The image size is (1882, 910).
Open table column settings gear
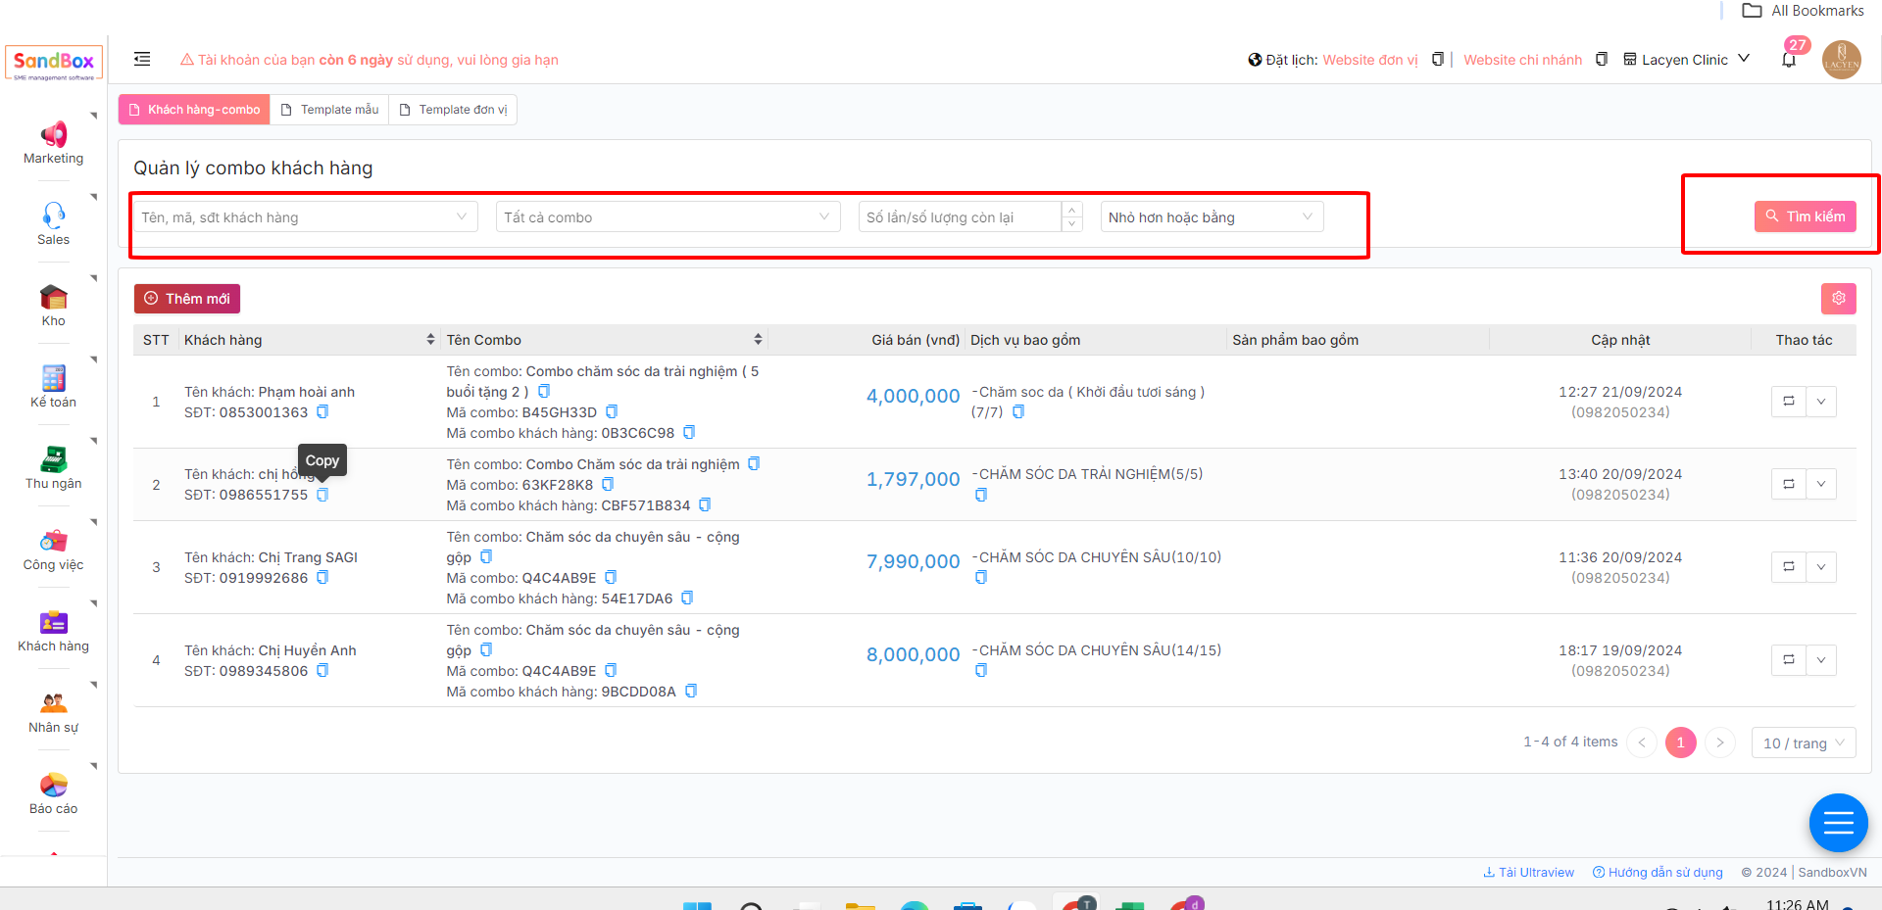(x=1838, y=299)
